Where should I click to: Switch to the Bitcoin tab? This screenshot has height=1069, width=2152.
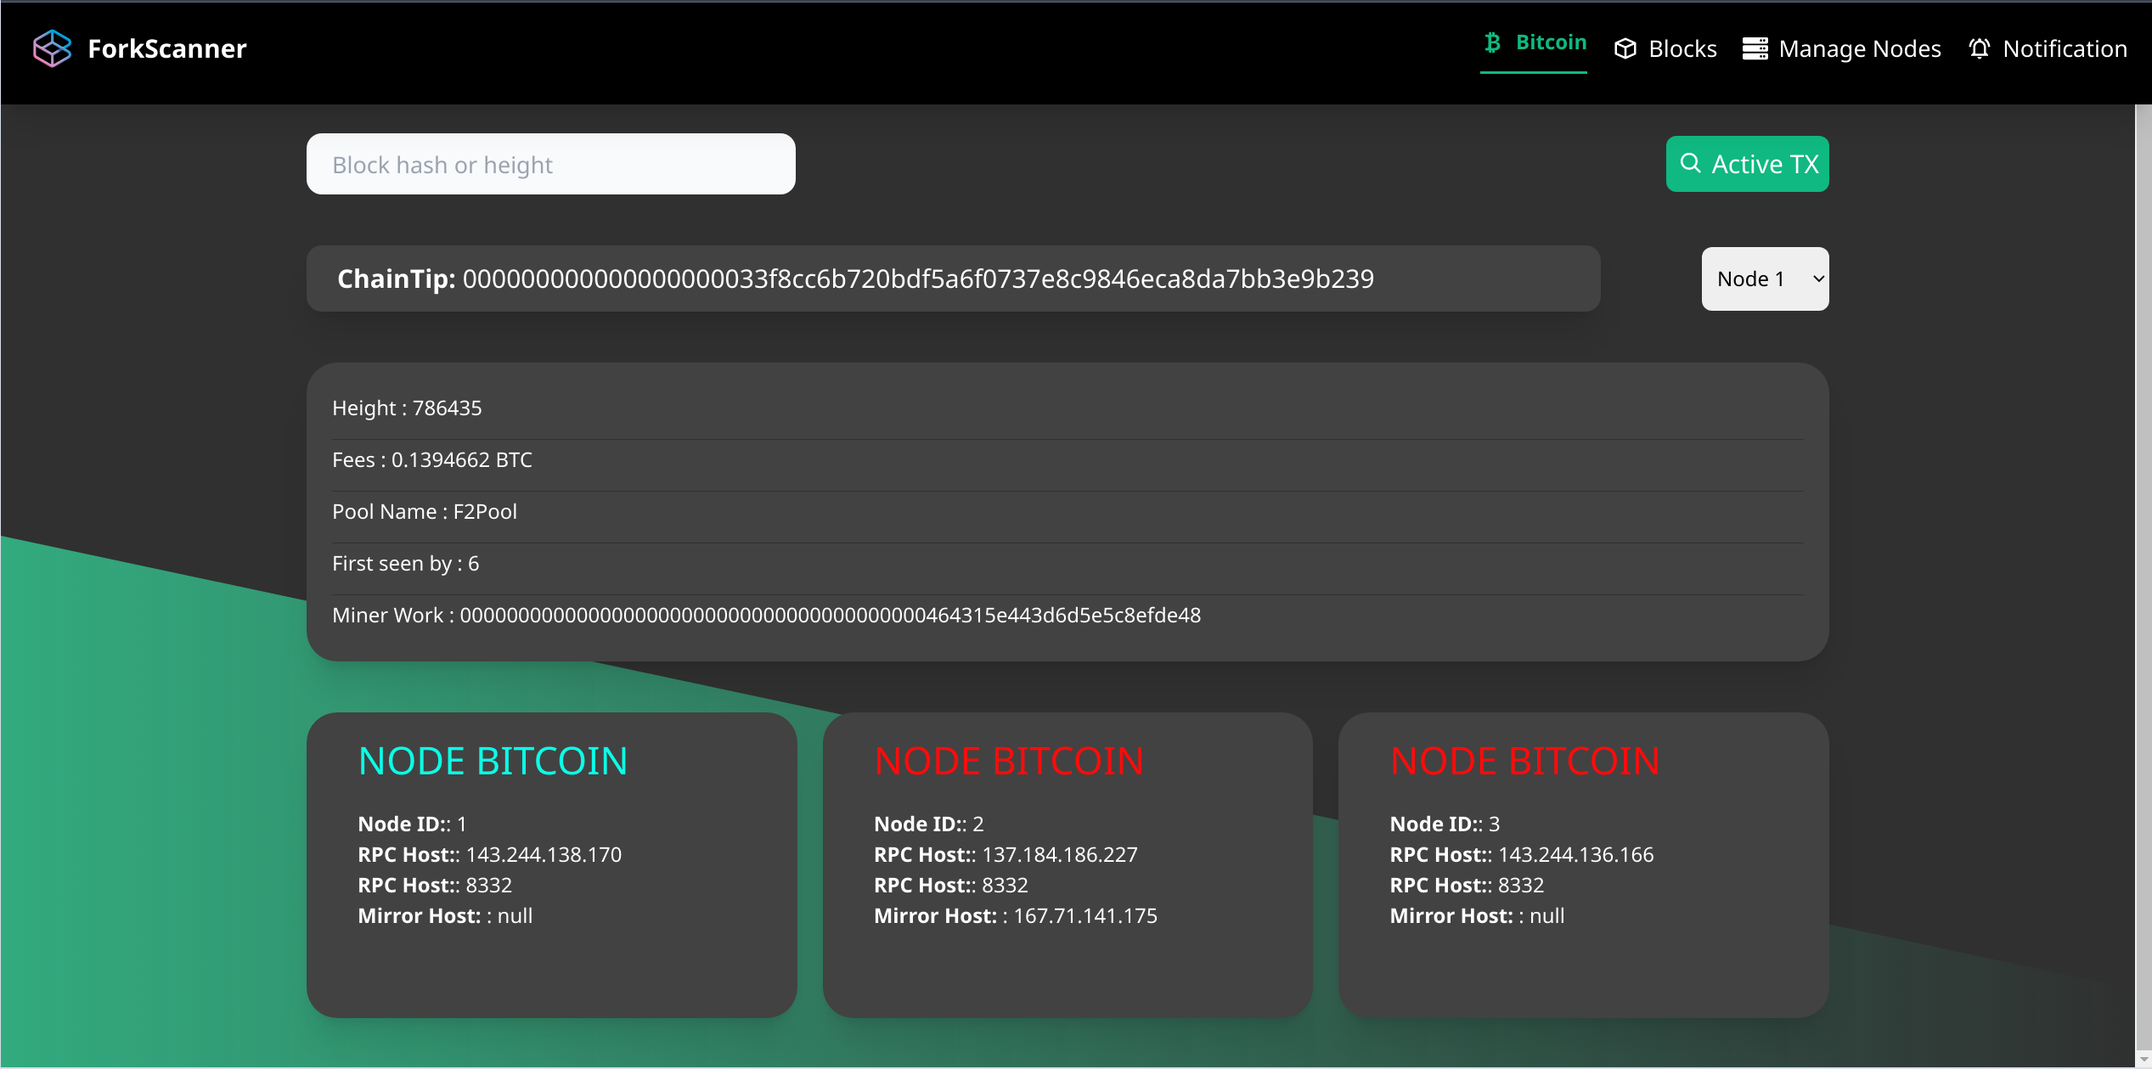1550,42
